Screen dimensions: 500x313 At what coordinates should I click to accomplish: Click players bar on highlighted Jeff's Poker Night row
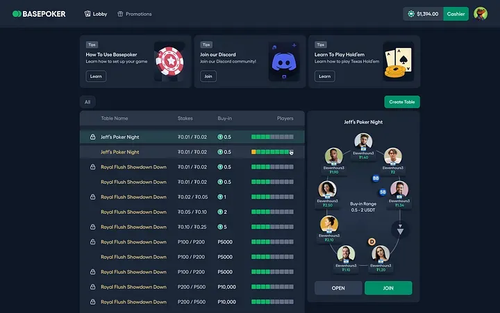pos(272,137)
